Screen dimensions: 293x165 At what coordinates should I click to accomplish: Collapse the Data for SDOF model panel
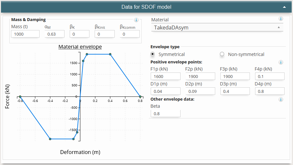pos(284,7)
